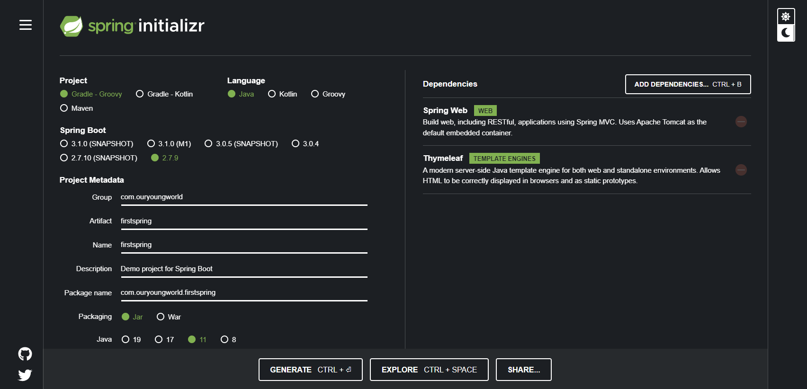This screenshot has height=389, width=807.
Task: Choose Jar packaging
Action: click(132, 317)
